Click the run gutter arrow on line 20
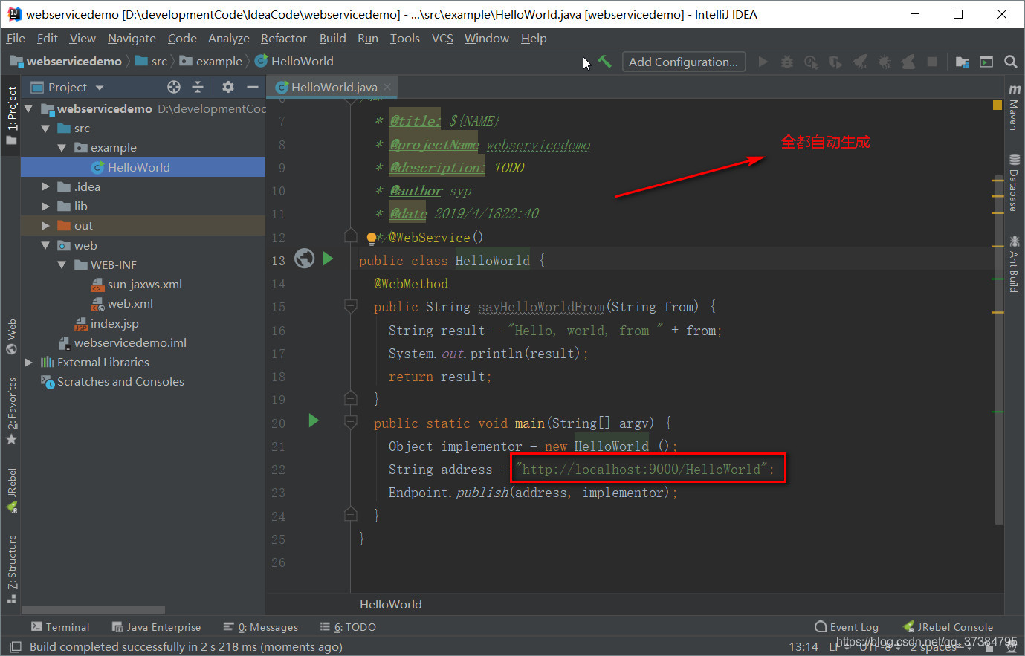 coord(314,421)
